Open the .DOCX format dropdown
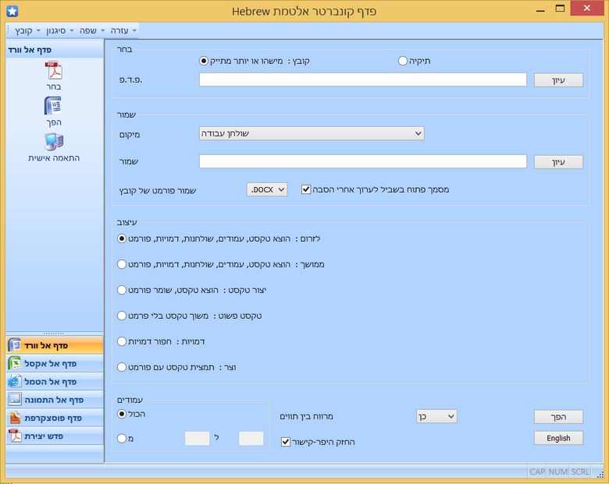This screenshot has height=484, width=609. coord(267,189)
